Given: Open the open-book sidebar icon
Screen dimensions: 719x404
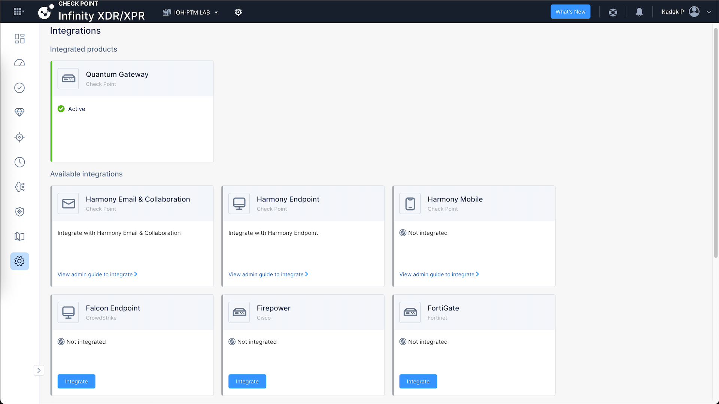Looking at the screenshot, I should 19,236.
